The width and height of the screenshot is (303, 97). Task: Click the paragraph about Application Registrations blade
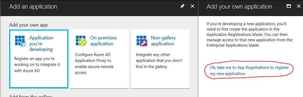click(250, 35)
